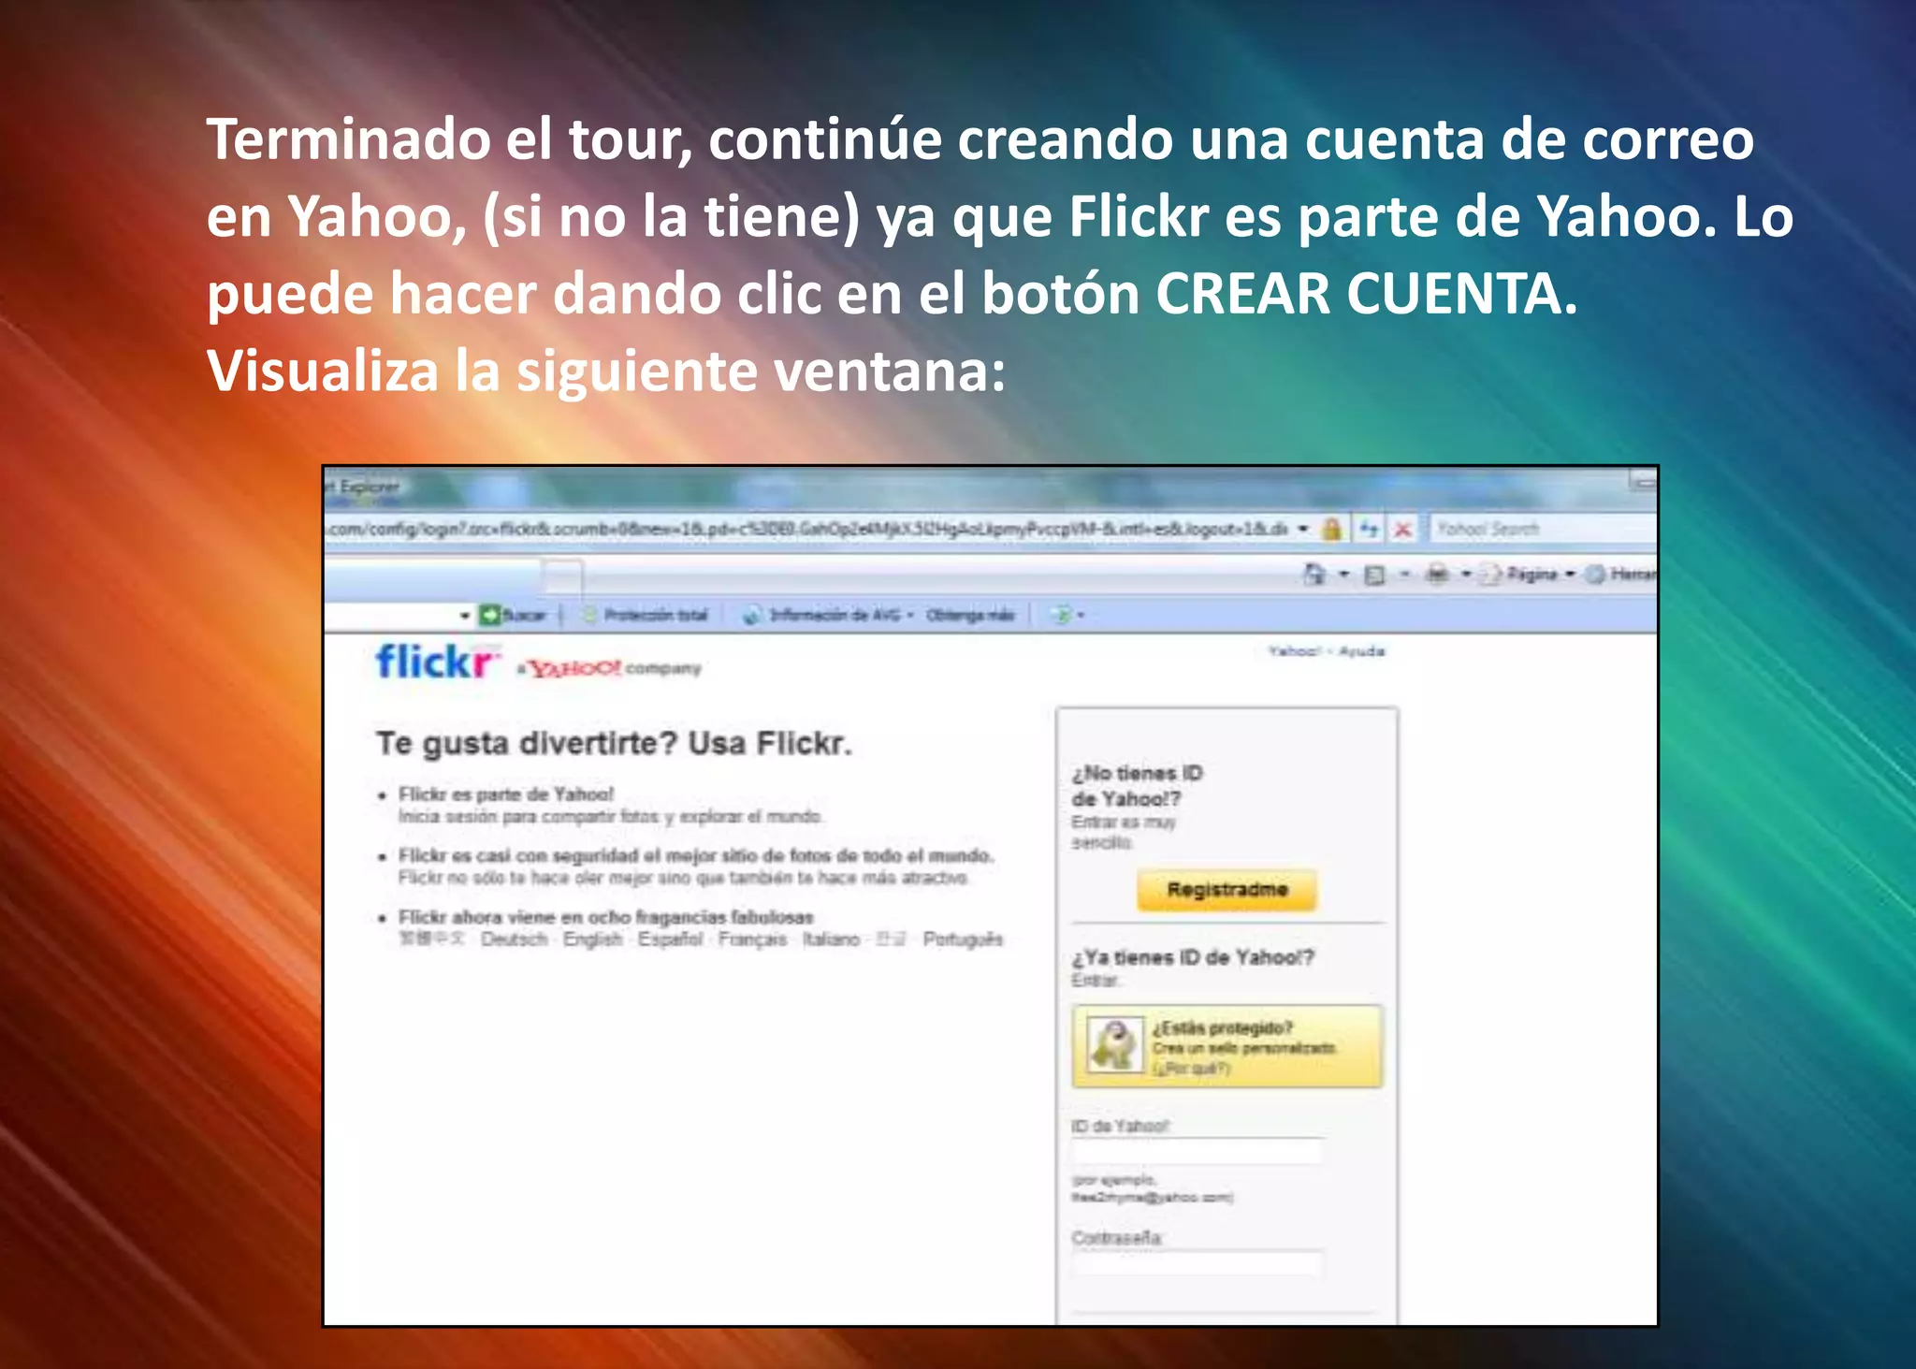This screenshot has height=1369, width=1916.
Task: Open the Página menu
Action: (1529, 574)
